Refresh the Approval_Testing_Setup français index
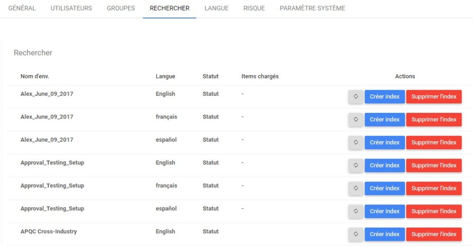 (x=356, y=188)
